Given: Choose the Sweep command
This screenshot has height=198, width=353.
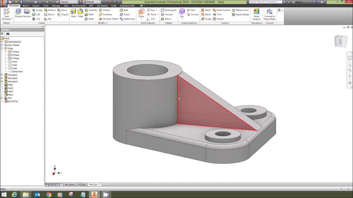Looking at the screenshot, I should tap(37, 10).
